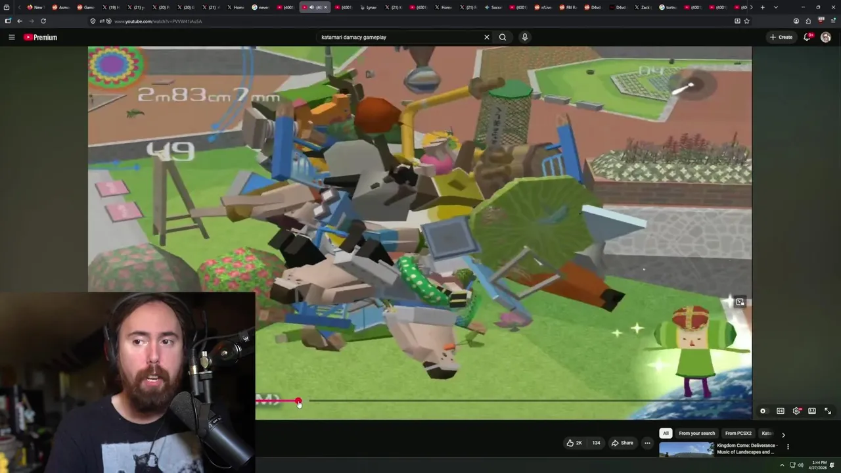Click the youtube.com address bar URL
This screenshot has width=841, height=473.
pos(158,21)
